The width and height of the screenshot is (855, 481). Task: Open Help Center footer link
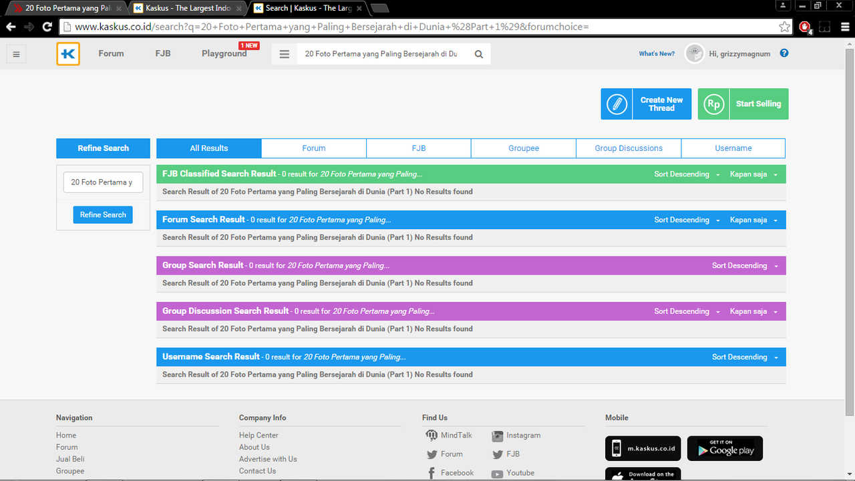tap(259, 436)
